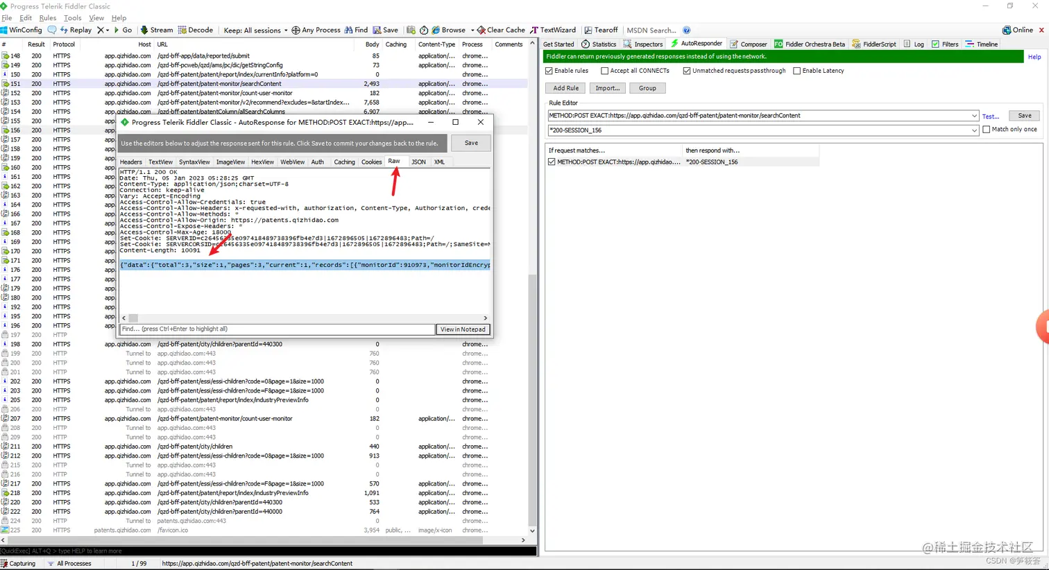Open Find sessions dialog
The height and width of the screenshot is (570, 1049).
tap(356, 30)
